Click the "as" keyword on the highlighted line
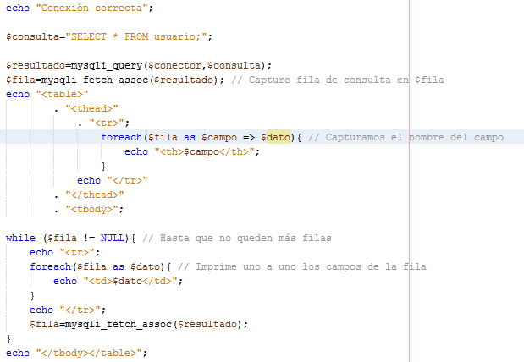This screenshot has height=362, width=524. [190, 137]
